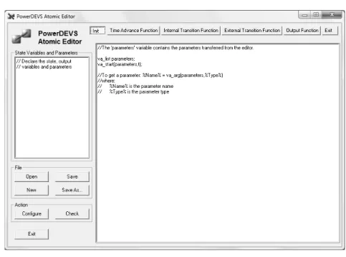This screenshot has width=346, height=257.
Task: Click the PowerDEVS logo image
Action: (x=21, y=36)
